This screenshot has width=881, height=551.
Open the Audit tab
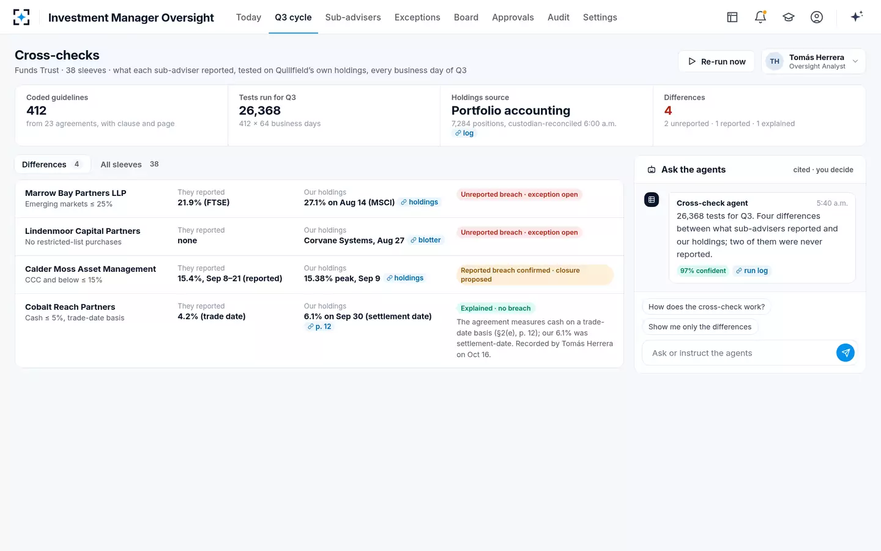click(559, 17)
